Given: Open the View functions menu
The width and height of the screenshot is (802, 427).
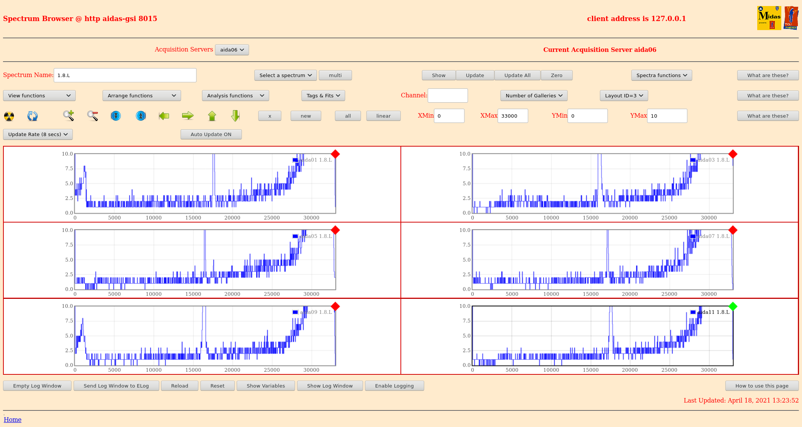Looking at the screenshot, I should pos(39,95).
